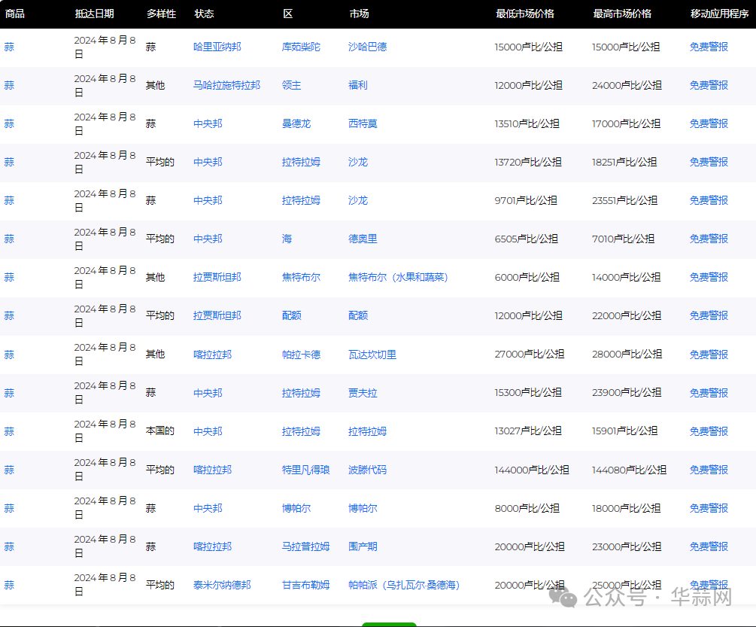Click 免费警报 in the 波滕代码 row
756x627 pixels.
tap(709, 470)
